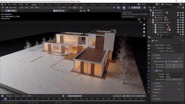The image size is (185, 104).
Task: Open the File menu
Action: point(5,5)
